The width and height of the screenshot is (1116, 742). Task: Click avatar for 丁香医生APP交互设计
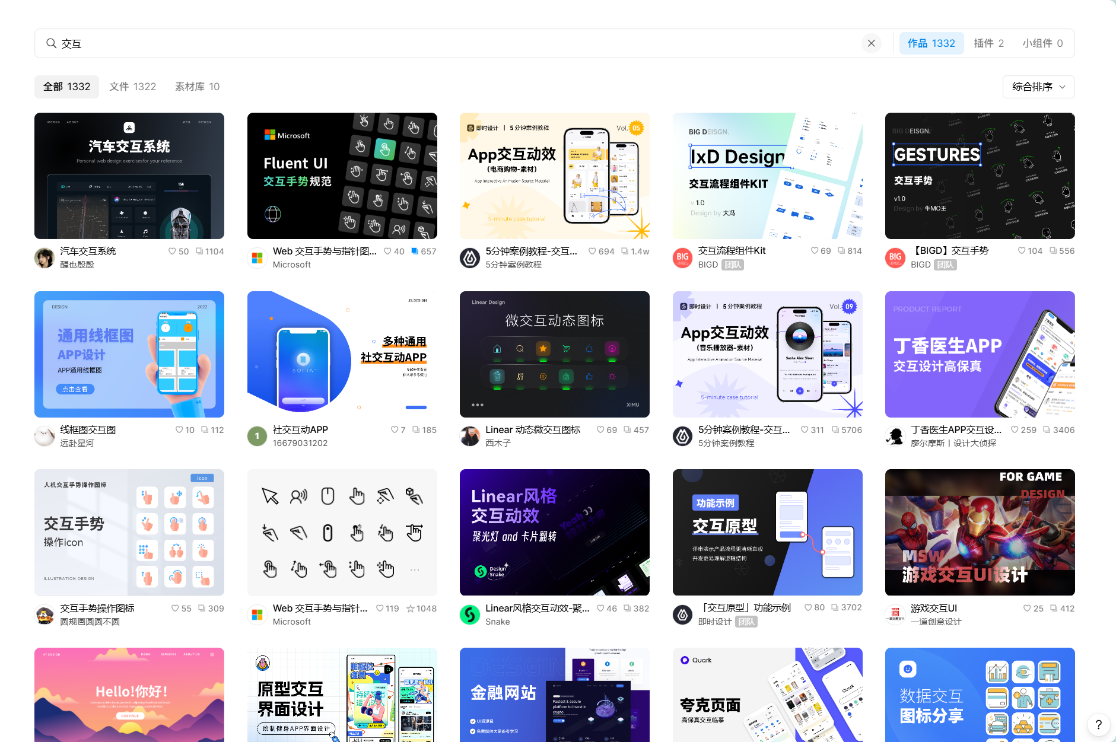coord(895,437)
